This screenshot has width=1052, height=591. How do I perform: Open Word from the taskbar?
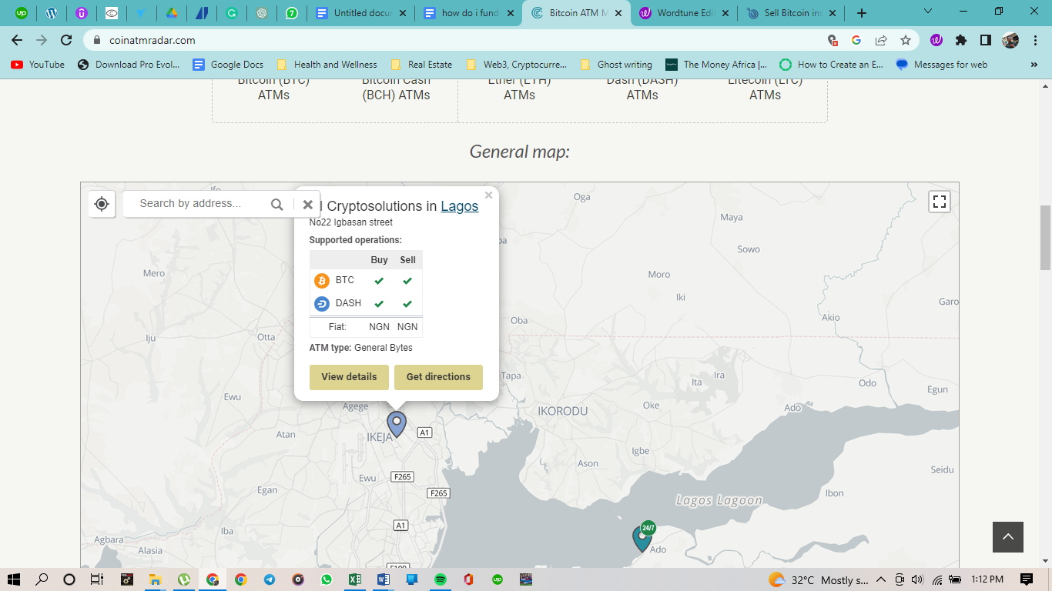[x=384, y=579]
